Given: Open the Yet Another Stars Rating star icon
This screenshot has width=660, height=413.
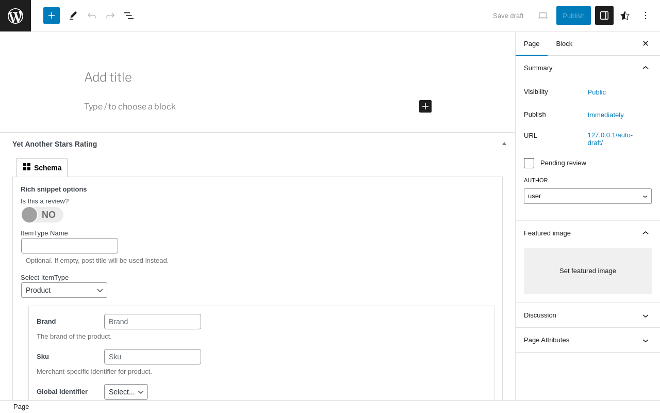Looking at the screenshot, I should [625, 15].
